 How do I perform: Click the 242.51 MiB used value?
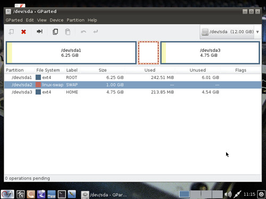tap(162, 77)
